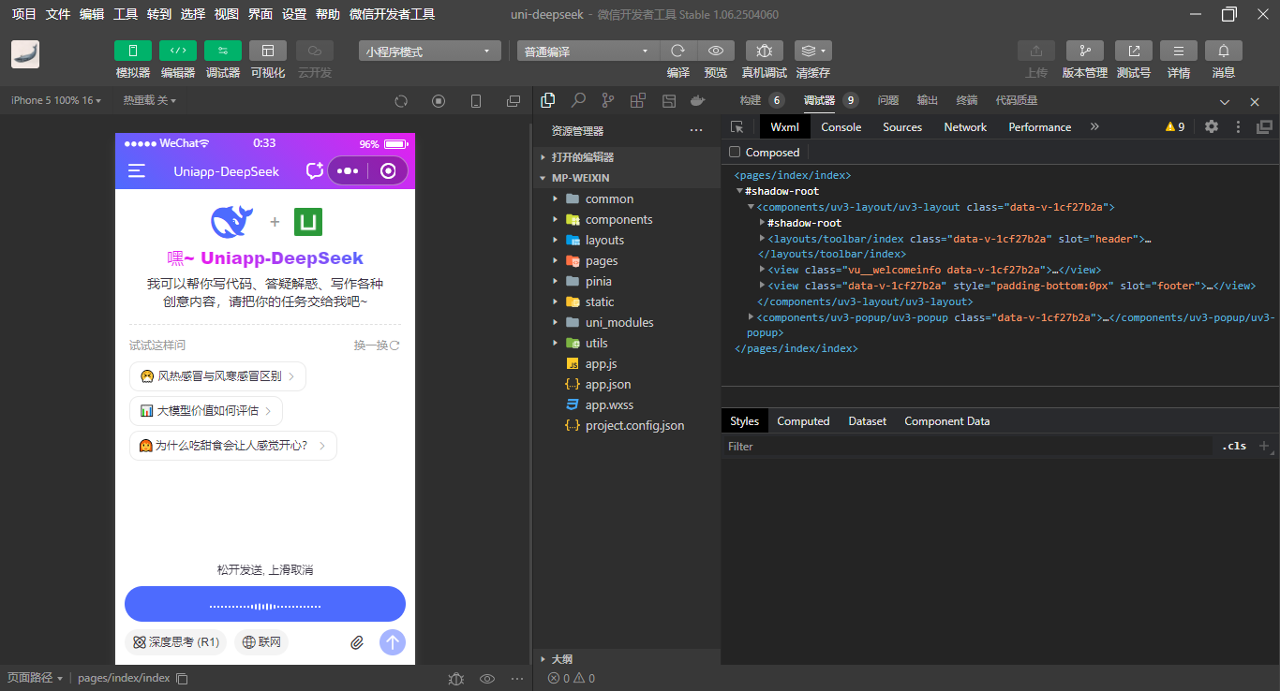The height and width of the screenshot is (691, 1280).
Task: Click the simulator stop icon
Action: click(x=439, y=101)
